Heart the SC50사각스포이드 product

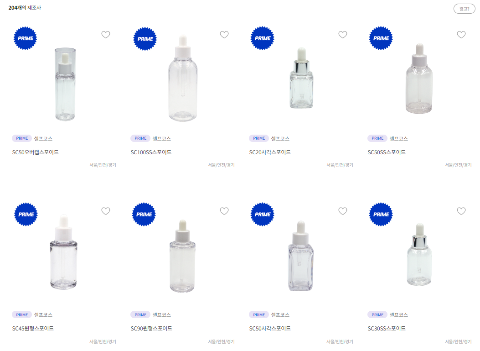coord(342,211)
